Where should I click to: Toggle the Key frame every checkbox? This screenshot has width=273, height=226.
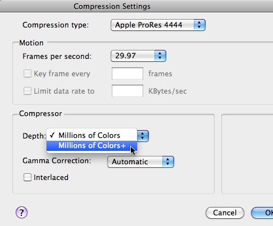pyautogui.click(x=28, y=73)
